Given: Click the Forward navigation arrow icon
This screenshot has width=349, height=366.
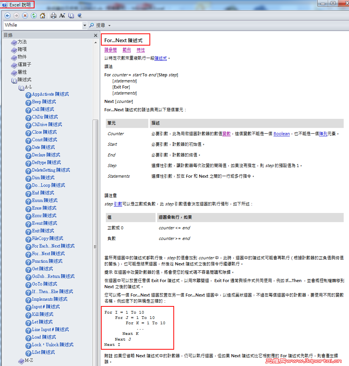Looking at the screenshot, I should [17, 16].
